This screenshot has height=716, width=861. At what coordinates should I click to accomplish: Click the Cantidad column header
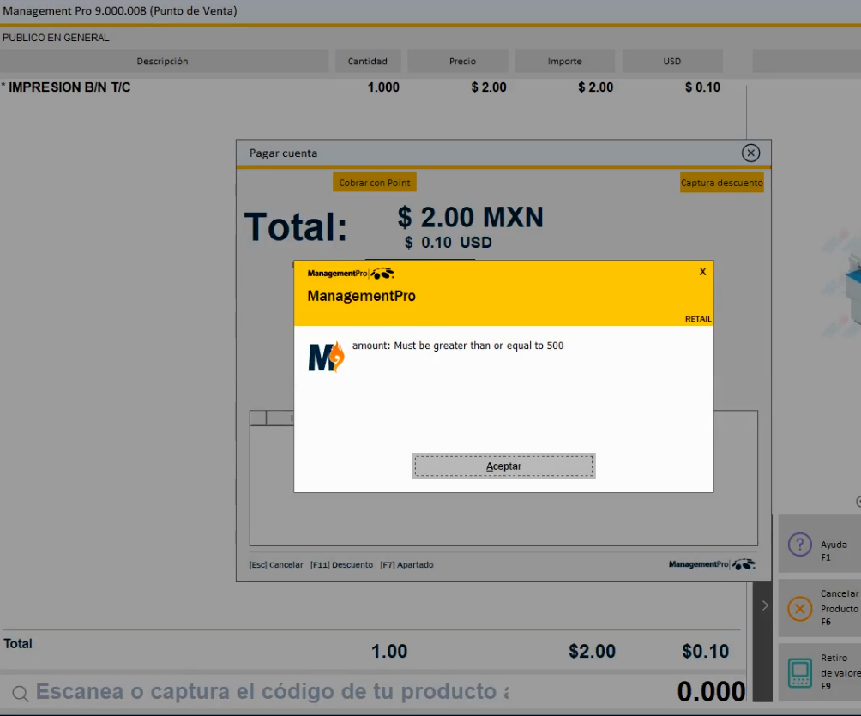pos(367,62)
